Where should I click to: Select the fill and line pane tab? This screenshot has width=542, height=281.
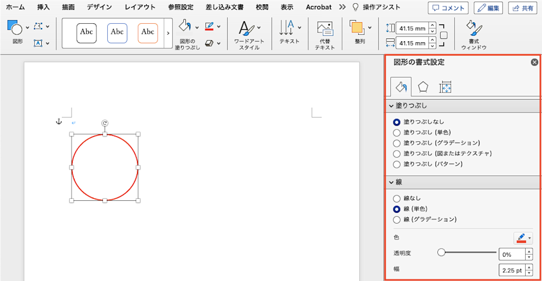(x=401, y=87)
